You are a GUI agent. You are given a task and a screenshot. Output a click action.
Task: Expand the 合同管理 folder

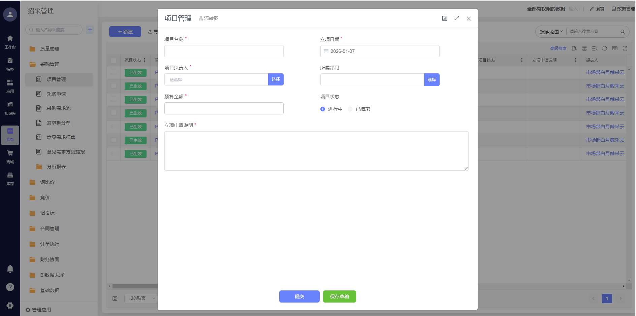[50, 229]
